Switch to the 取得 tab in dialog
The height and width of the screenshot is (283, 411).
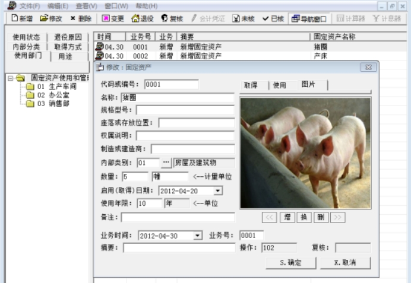(254, 85)
